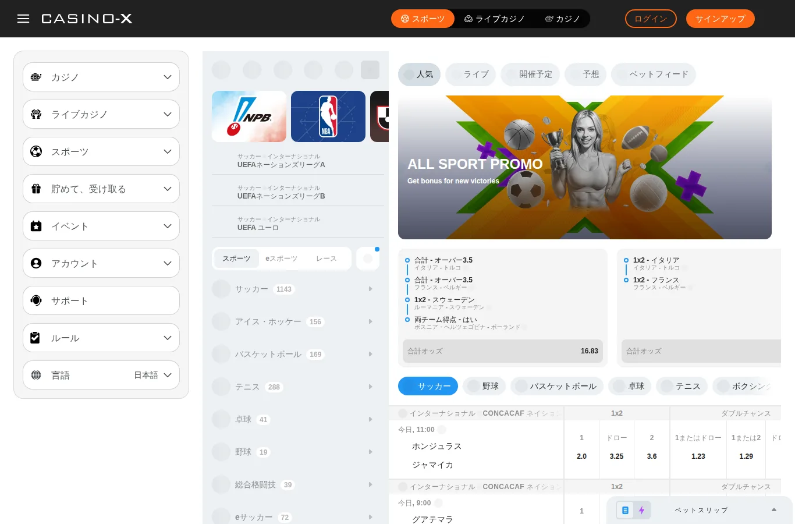This screenshot has height=524, width=795.
Task: Expand the スポーツ sidebar section
Action: (101, 151)
